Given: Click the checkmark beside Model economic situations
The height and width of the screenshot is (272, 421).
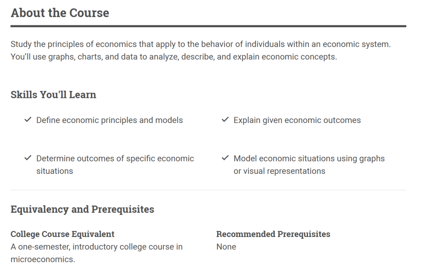Looking at the screenshot, I should [x=225, y=158].
